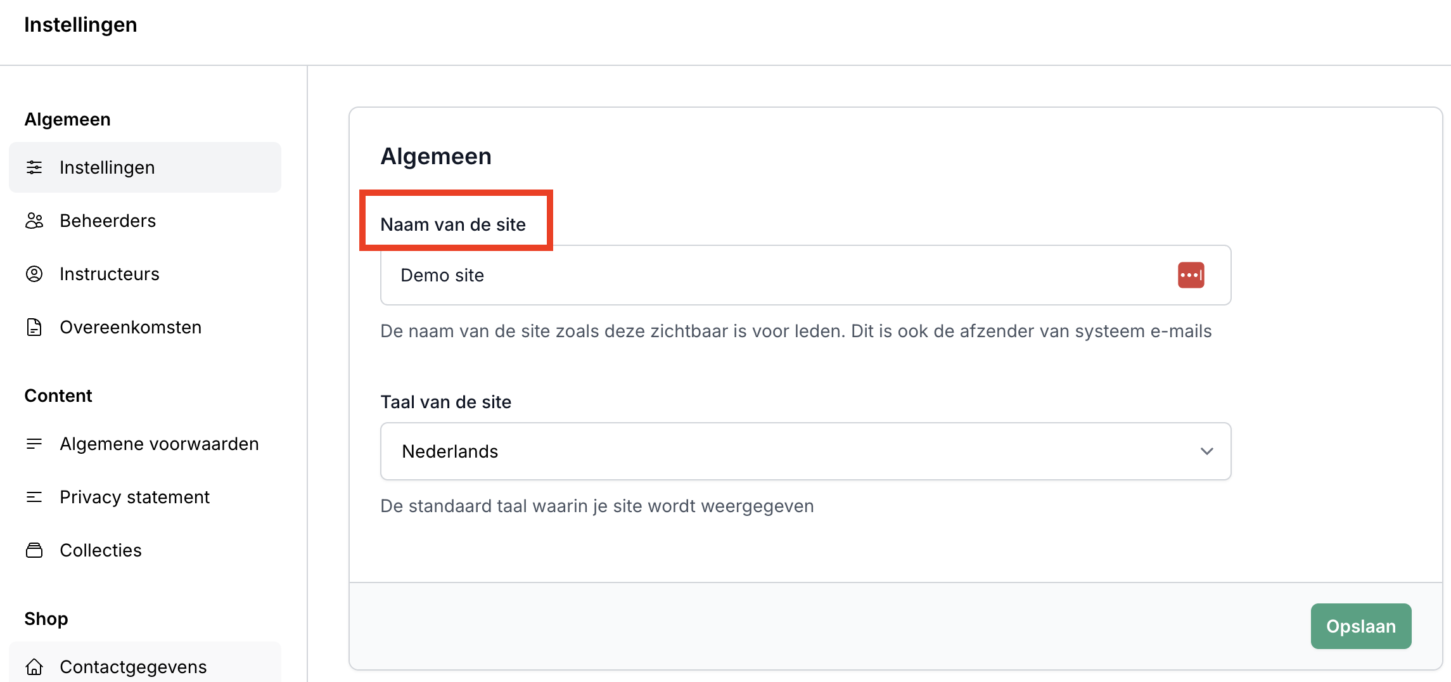Image resolution: width=1451 pixels, height=682 pixels.
Task: Open Contactgegevens under Shop
Action: coord(133,667)
